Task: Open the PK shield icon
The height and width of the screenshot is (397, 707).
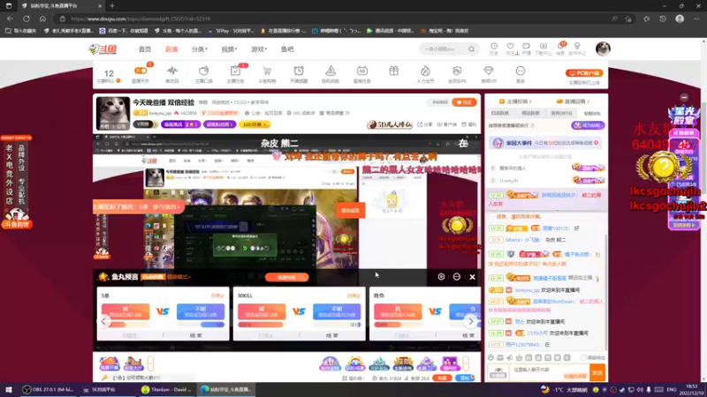Action: (x=457, y=71)
